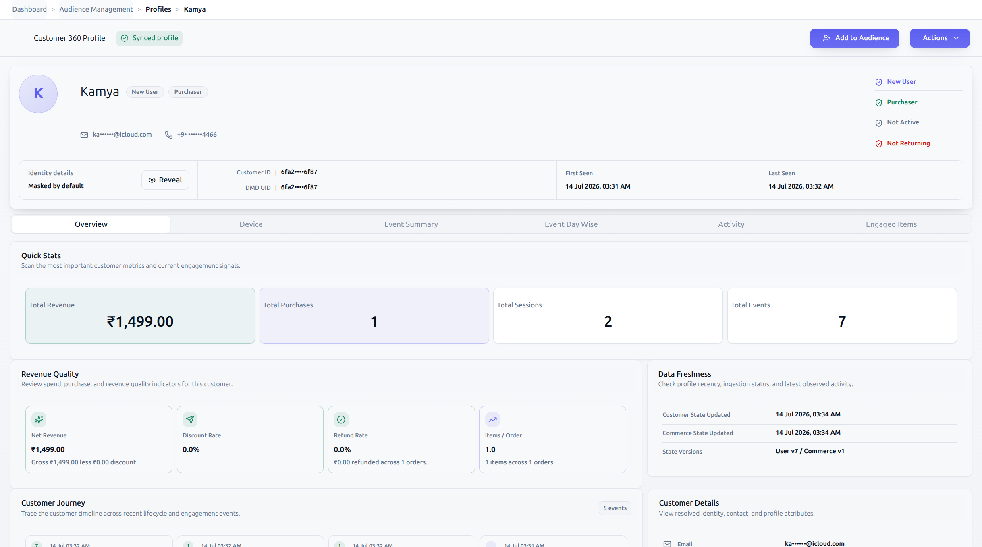Switch to the Overview tab
The image size is (982, 547).
[91, 224]
